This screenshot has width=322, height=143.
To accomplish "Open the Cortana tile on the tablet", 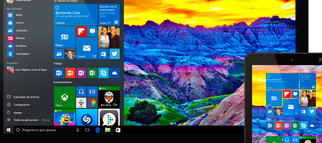I will [x=282, y=81].
